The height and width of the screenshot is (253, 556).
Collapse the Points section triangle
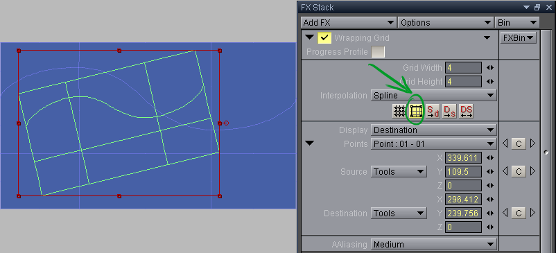[x=310, y=143]
